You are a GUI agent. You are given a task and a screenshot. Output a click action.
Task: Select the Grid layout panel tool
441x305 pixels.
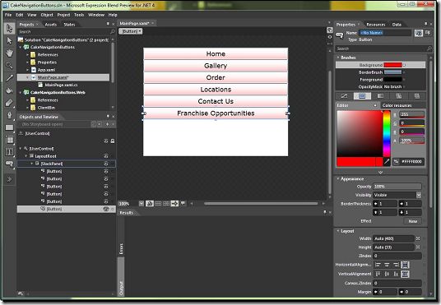[x=9, y=140]
